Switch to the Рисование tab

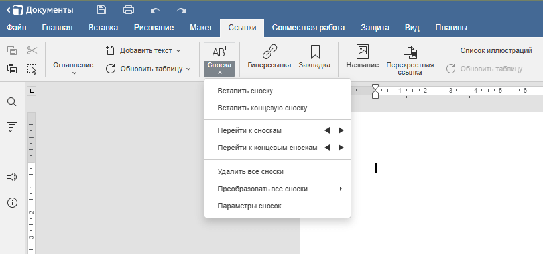tap(154, 28)
